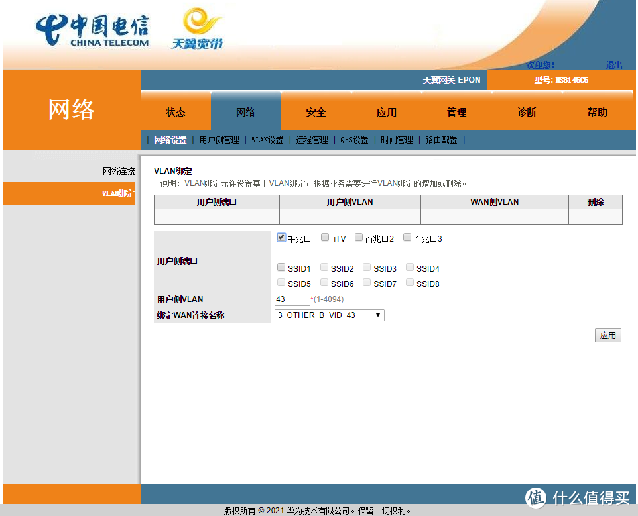638x516 pixels.
Task: Enable the iTV checkbox
Action: (x=324, y=236)
